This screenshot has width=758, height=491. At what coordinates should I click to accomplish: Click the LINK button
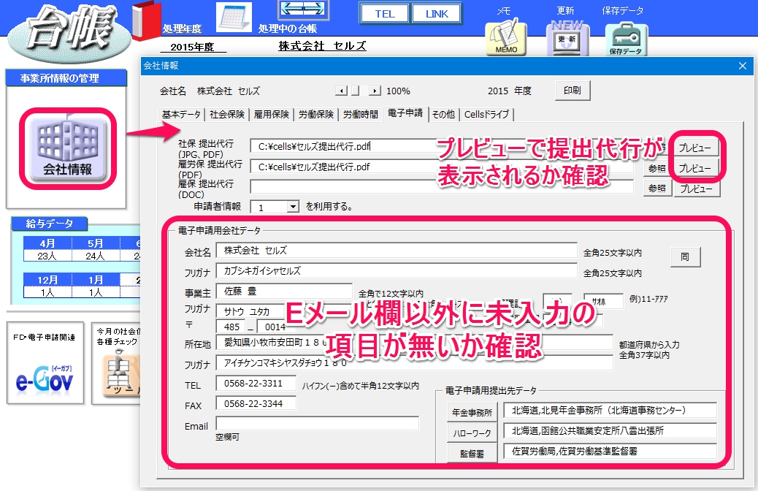tap(437, 14)
